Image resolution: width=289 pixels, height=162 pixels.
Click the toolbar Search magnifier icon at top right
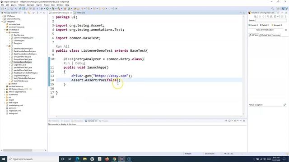(272, 9)
